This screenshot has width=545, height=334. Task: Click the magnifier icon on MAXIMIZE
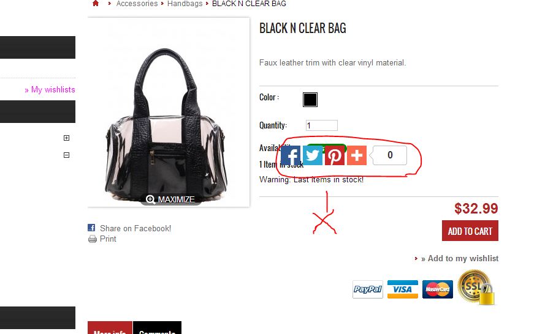(150, 199)
